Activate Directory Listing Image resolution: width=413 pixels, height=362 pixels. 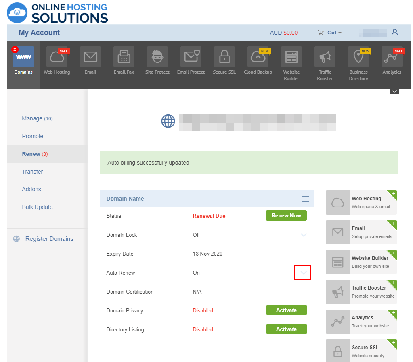pos(286,329)
